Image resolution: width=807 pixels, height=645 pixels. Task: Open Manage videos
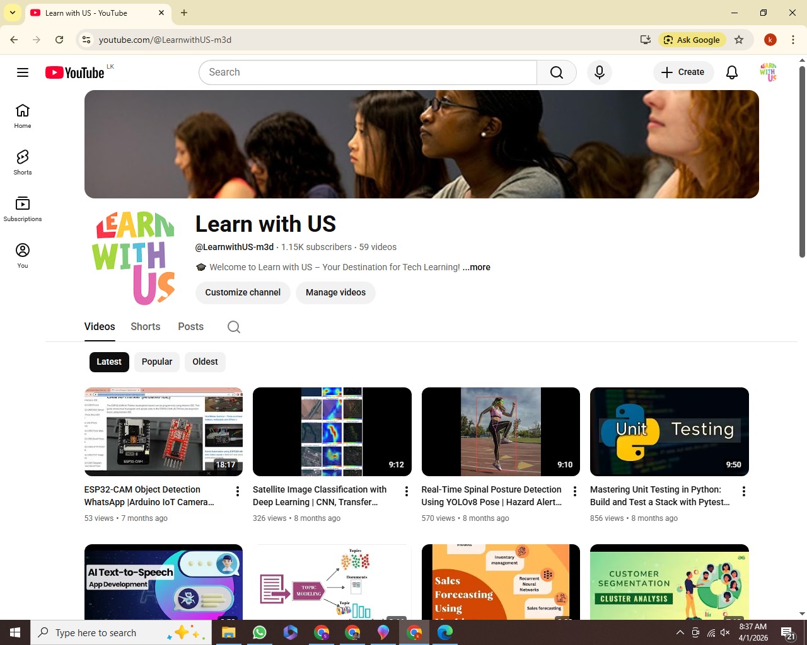click(335, 292)
